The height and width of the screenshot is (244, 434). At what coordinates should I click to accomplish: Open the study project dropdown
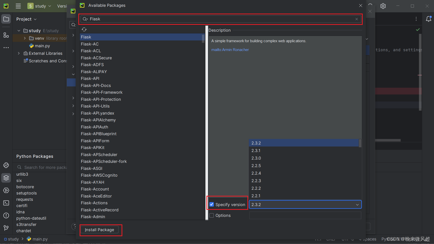coord(39,6)
